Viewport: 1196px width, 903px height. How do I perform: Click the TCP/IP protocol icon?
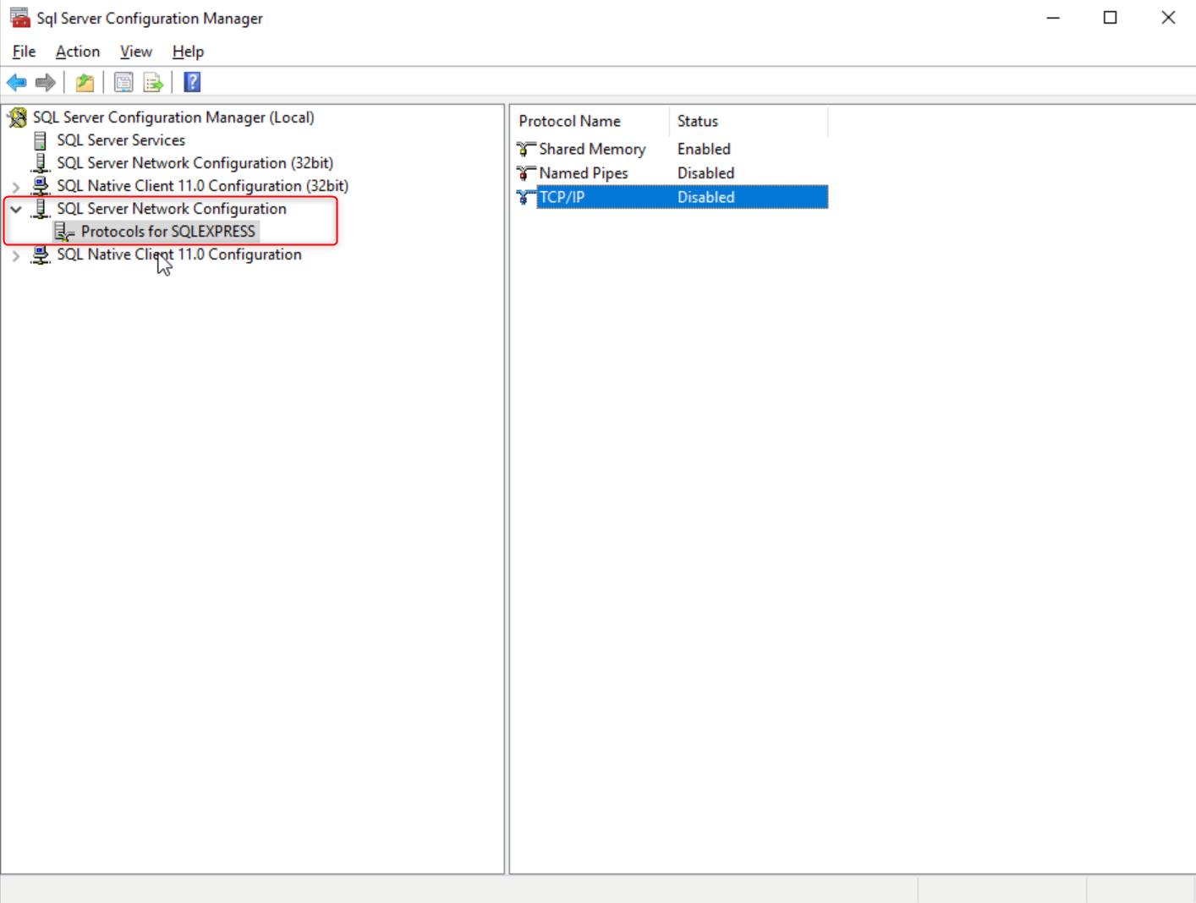(x=526, y=197)
